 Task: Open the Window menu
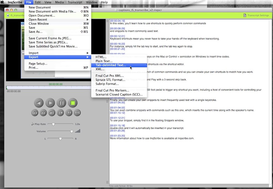[92, 2]
